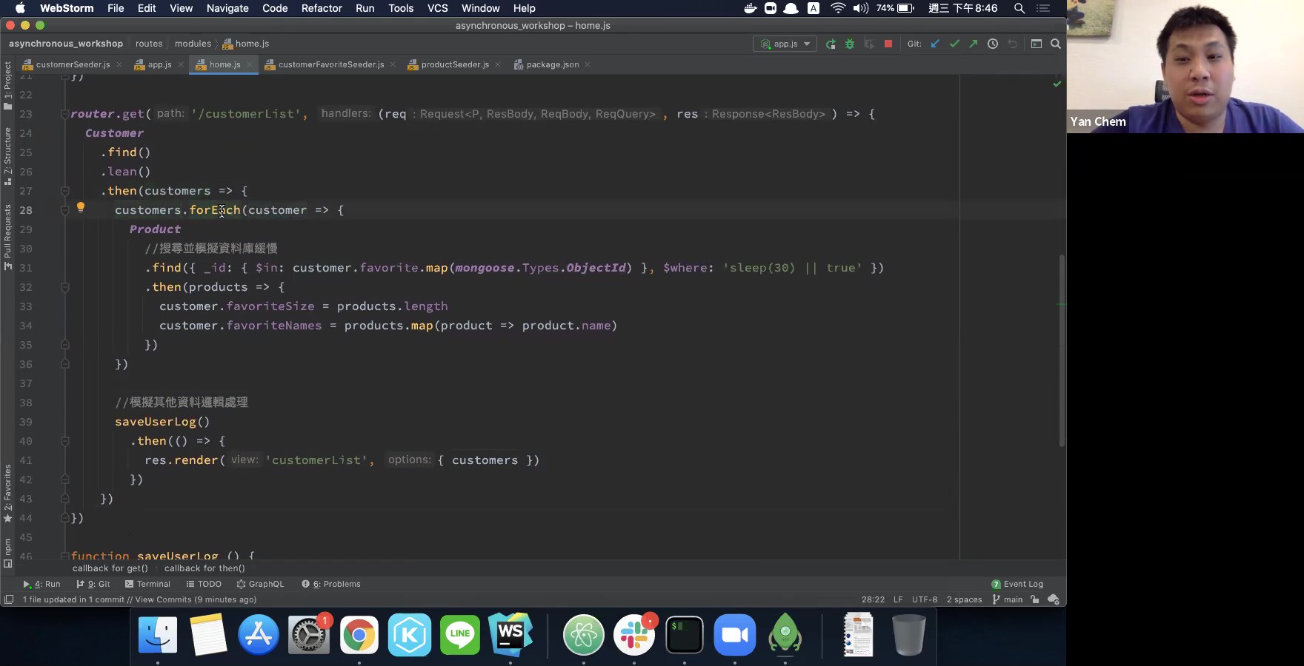Screen dimensions: 1304x666
Task: Toggle the read-only lock icon in status bar
Action: click(x=1035, y=599)
